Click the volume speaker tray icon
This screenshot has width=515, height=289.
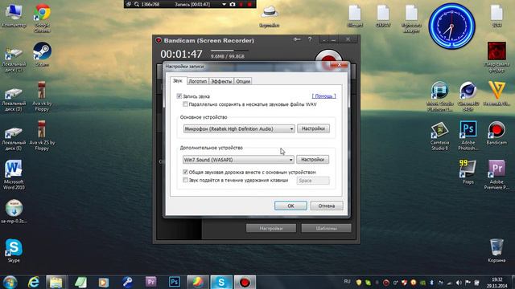click(x=459, y=282)
